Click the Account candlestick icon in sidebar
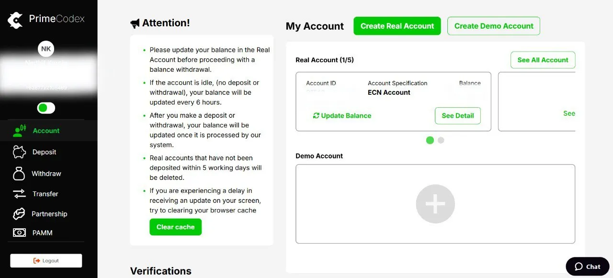Image resolution: width=613 pixels, height=278 pixels. pos(19,131)
